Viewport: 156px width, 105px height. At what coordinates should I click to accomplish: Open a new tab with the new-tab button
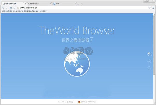point(80,4)
